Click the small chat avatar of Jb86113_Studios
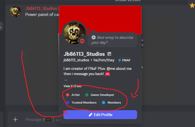195x127 pixels. (x=15, y=12)
